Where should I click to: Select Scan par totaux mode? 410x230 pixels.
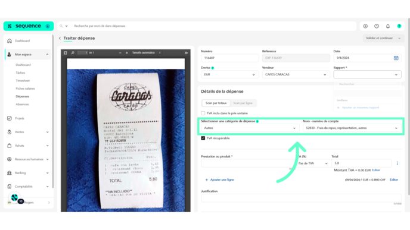[216, 103]
